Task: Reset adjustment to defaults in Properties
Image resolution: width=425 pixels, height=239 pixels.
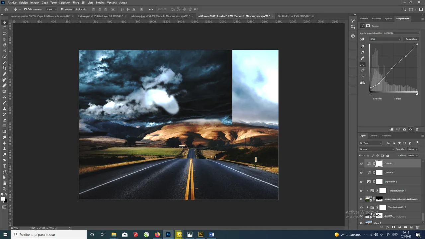Action: pos(404,129)
